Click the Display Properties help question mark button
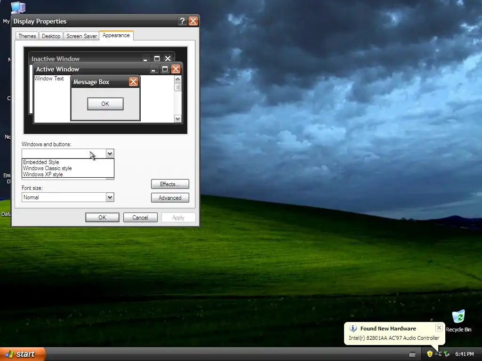The image size is (482, 361). coord(182,21)
